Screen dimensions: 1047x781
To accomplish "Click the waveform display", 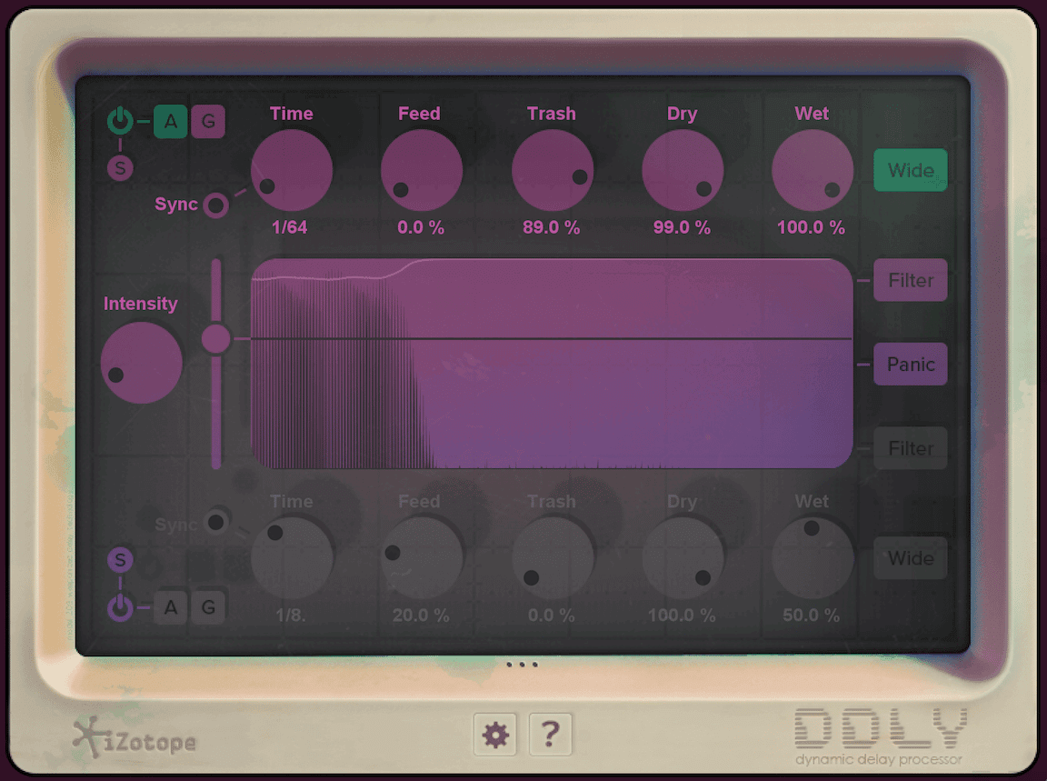I will [552, 364].
